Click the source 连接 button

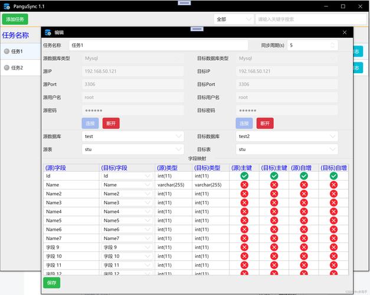[90, 123]
